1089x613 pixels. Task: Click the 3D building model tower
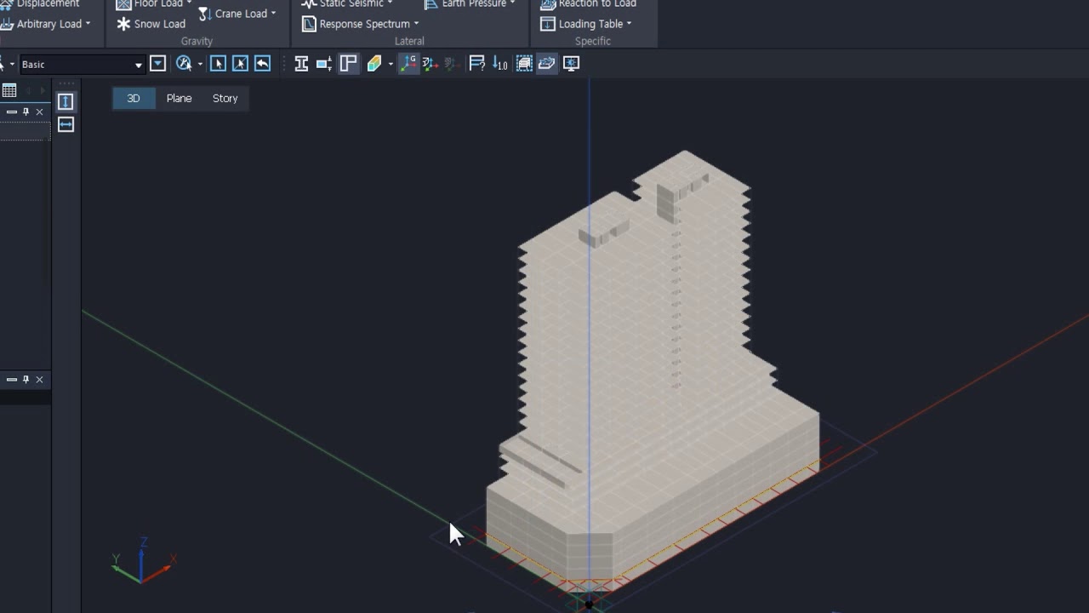tap(653, 370)
